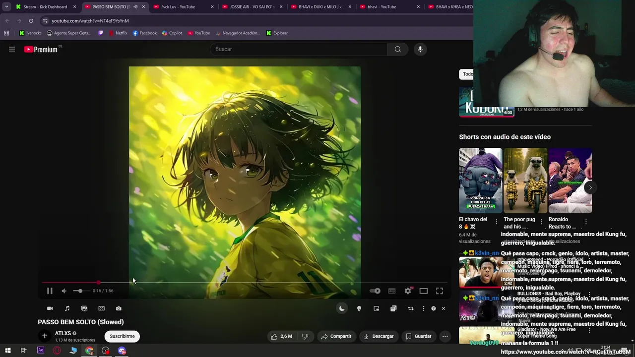Viewport: 635px width, 357px height.
Task: Mute the video volume speaker icon
Action: tap(64, 291)
